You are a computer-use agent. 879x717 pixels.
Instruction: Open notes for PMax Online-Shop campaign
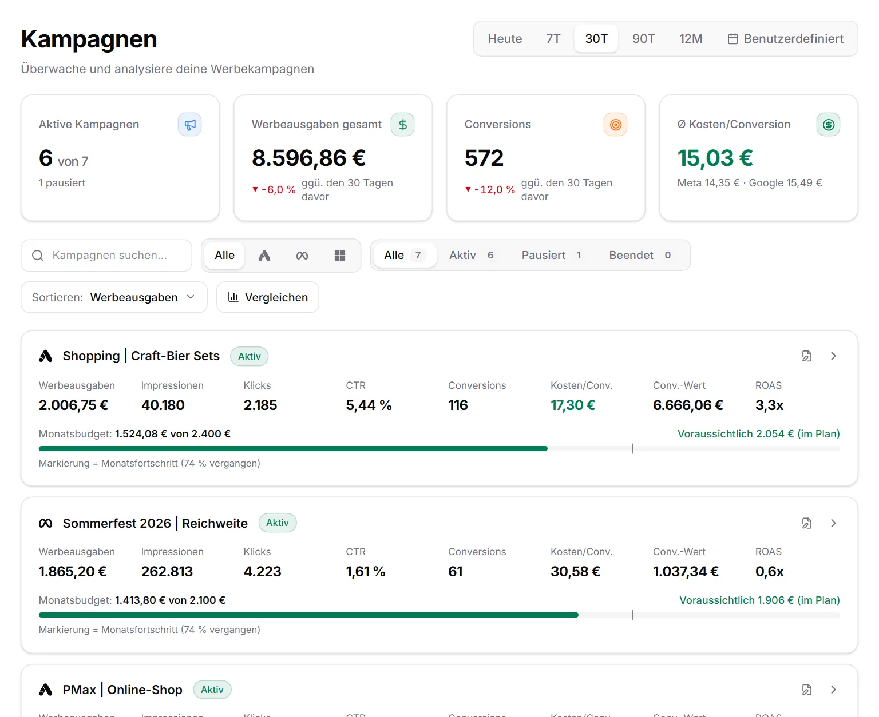[x=807, y=690]
